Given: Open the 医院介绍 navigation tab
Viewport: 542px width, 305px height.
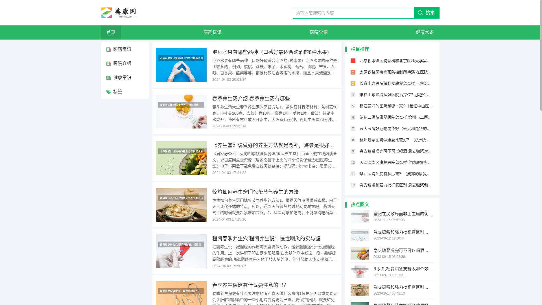Looking at the screenshot, I should (319, 32).
